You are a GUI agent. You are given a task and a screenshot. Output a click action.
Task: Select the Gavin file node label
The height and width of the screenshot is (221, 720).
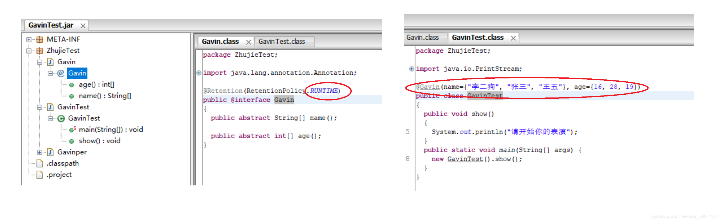coord(66,62)
